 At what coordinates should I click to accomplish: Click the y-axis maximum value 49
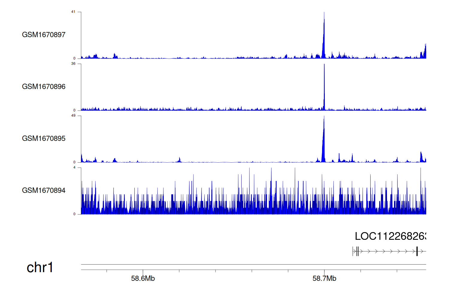click(x=73, y=116)
